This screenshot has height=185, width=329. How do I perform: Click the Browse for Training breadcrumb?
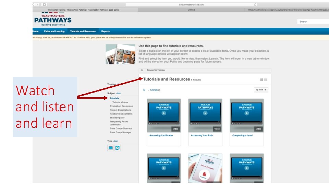[x=156, y=70]
